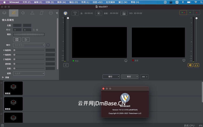The image size is (203, 127).
Task: Toggle the headphone monitoring button
Action: (197, 65)
